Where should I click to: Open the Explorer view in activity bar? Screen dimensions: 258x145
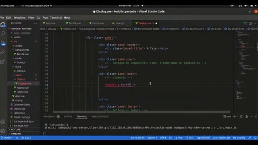pos(3,25)
